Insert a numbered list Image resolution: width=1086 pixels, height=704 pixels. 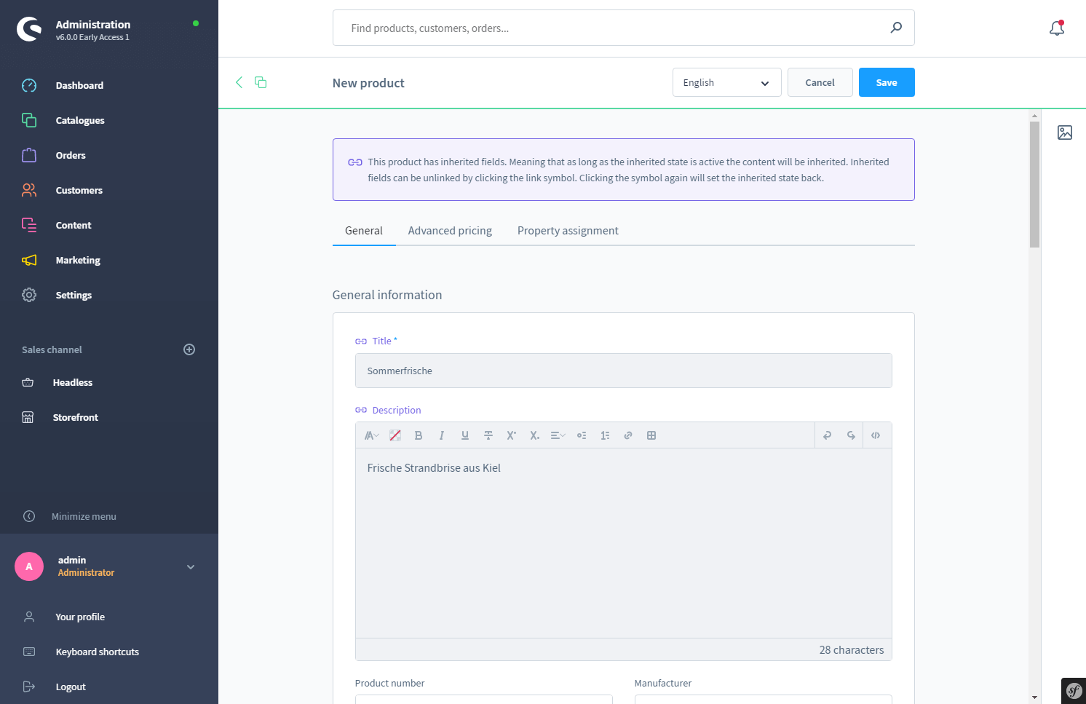(605, 435)
